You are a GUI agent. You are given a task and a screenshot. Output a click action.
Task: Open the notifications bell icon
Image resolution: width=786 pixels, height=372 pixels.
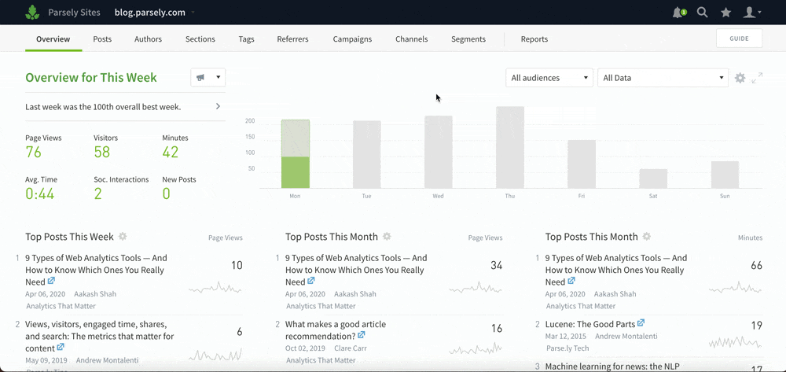click(x=679, y=13)
